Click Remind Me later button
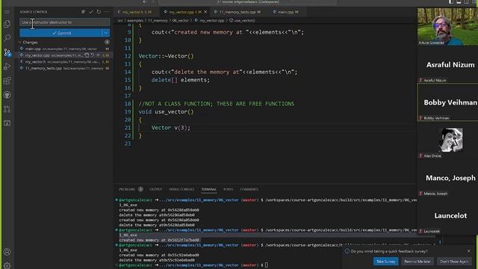This screenshot has height=269, width=478. 418,262
